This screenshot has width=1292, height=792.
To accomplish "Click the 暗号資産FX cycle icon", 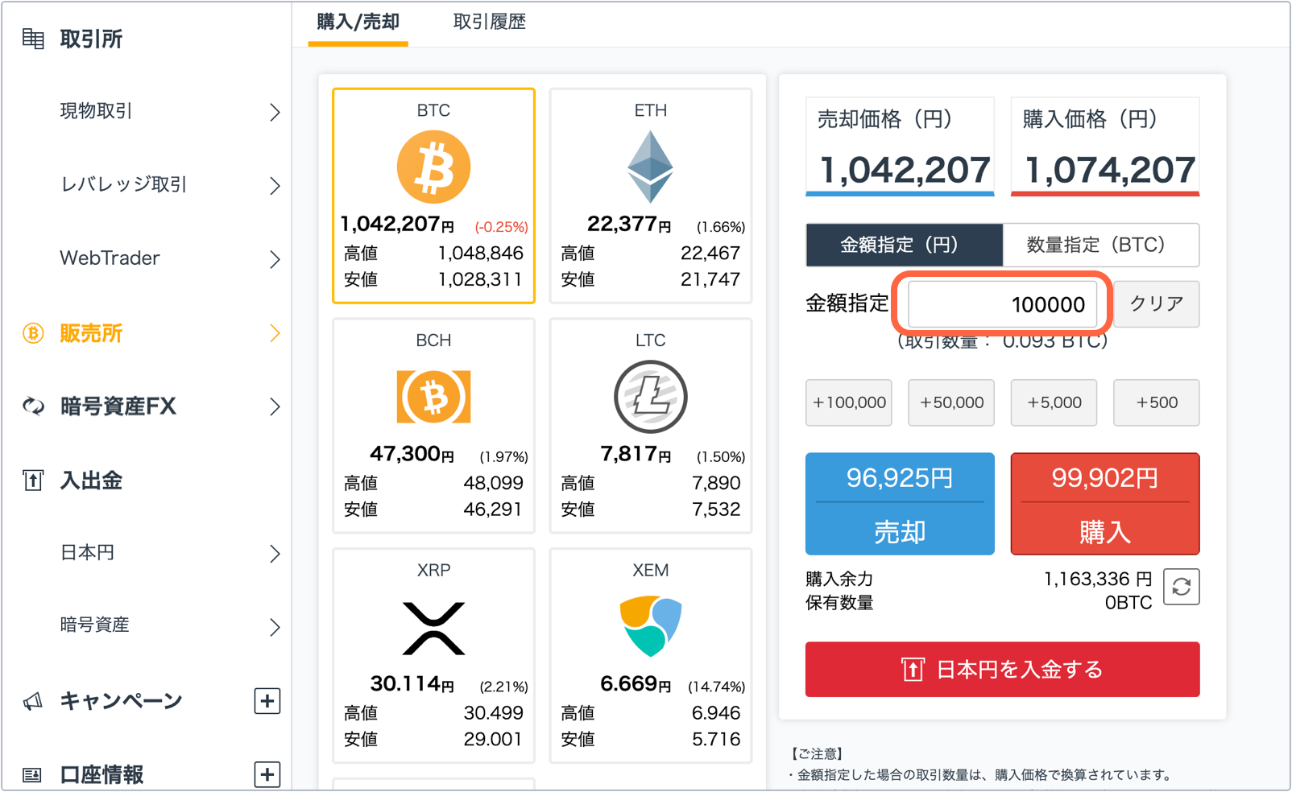I will (33, 406).
